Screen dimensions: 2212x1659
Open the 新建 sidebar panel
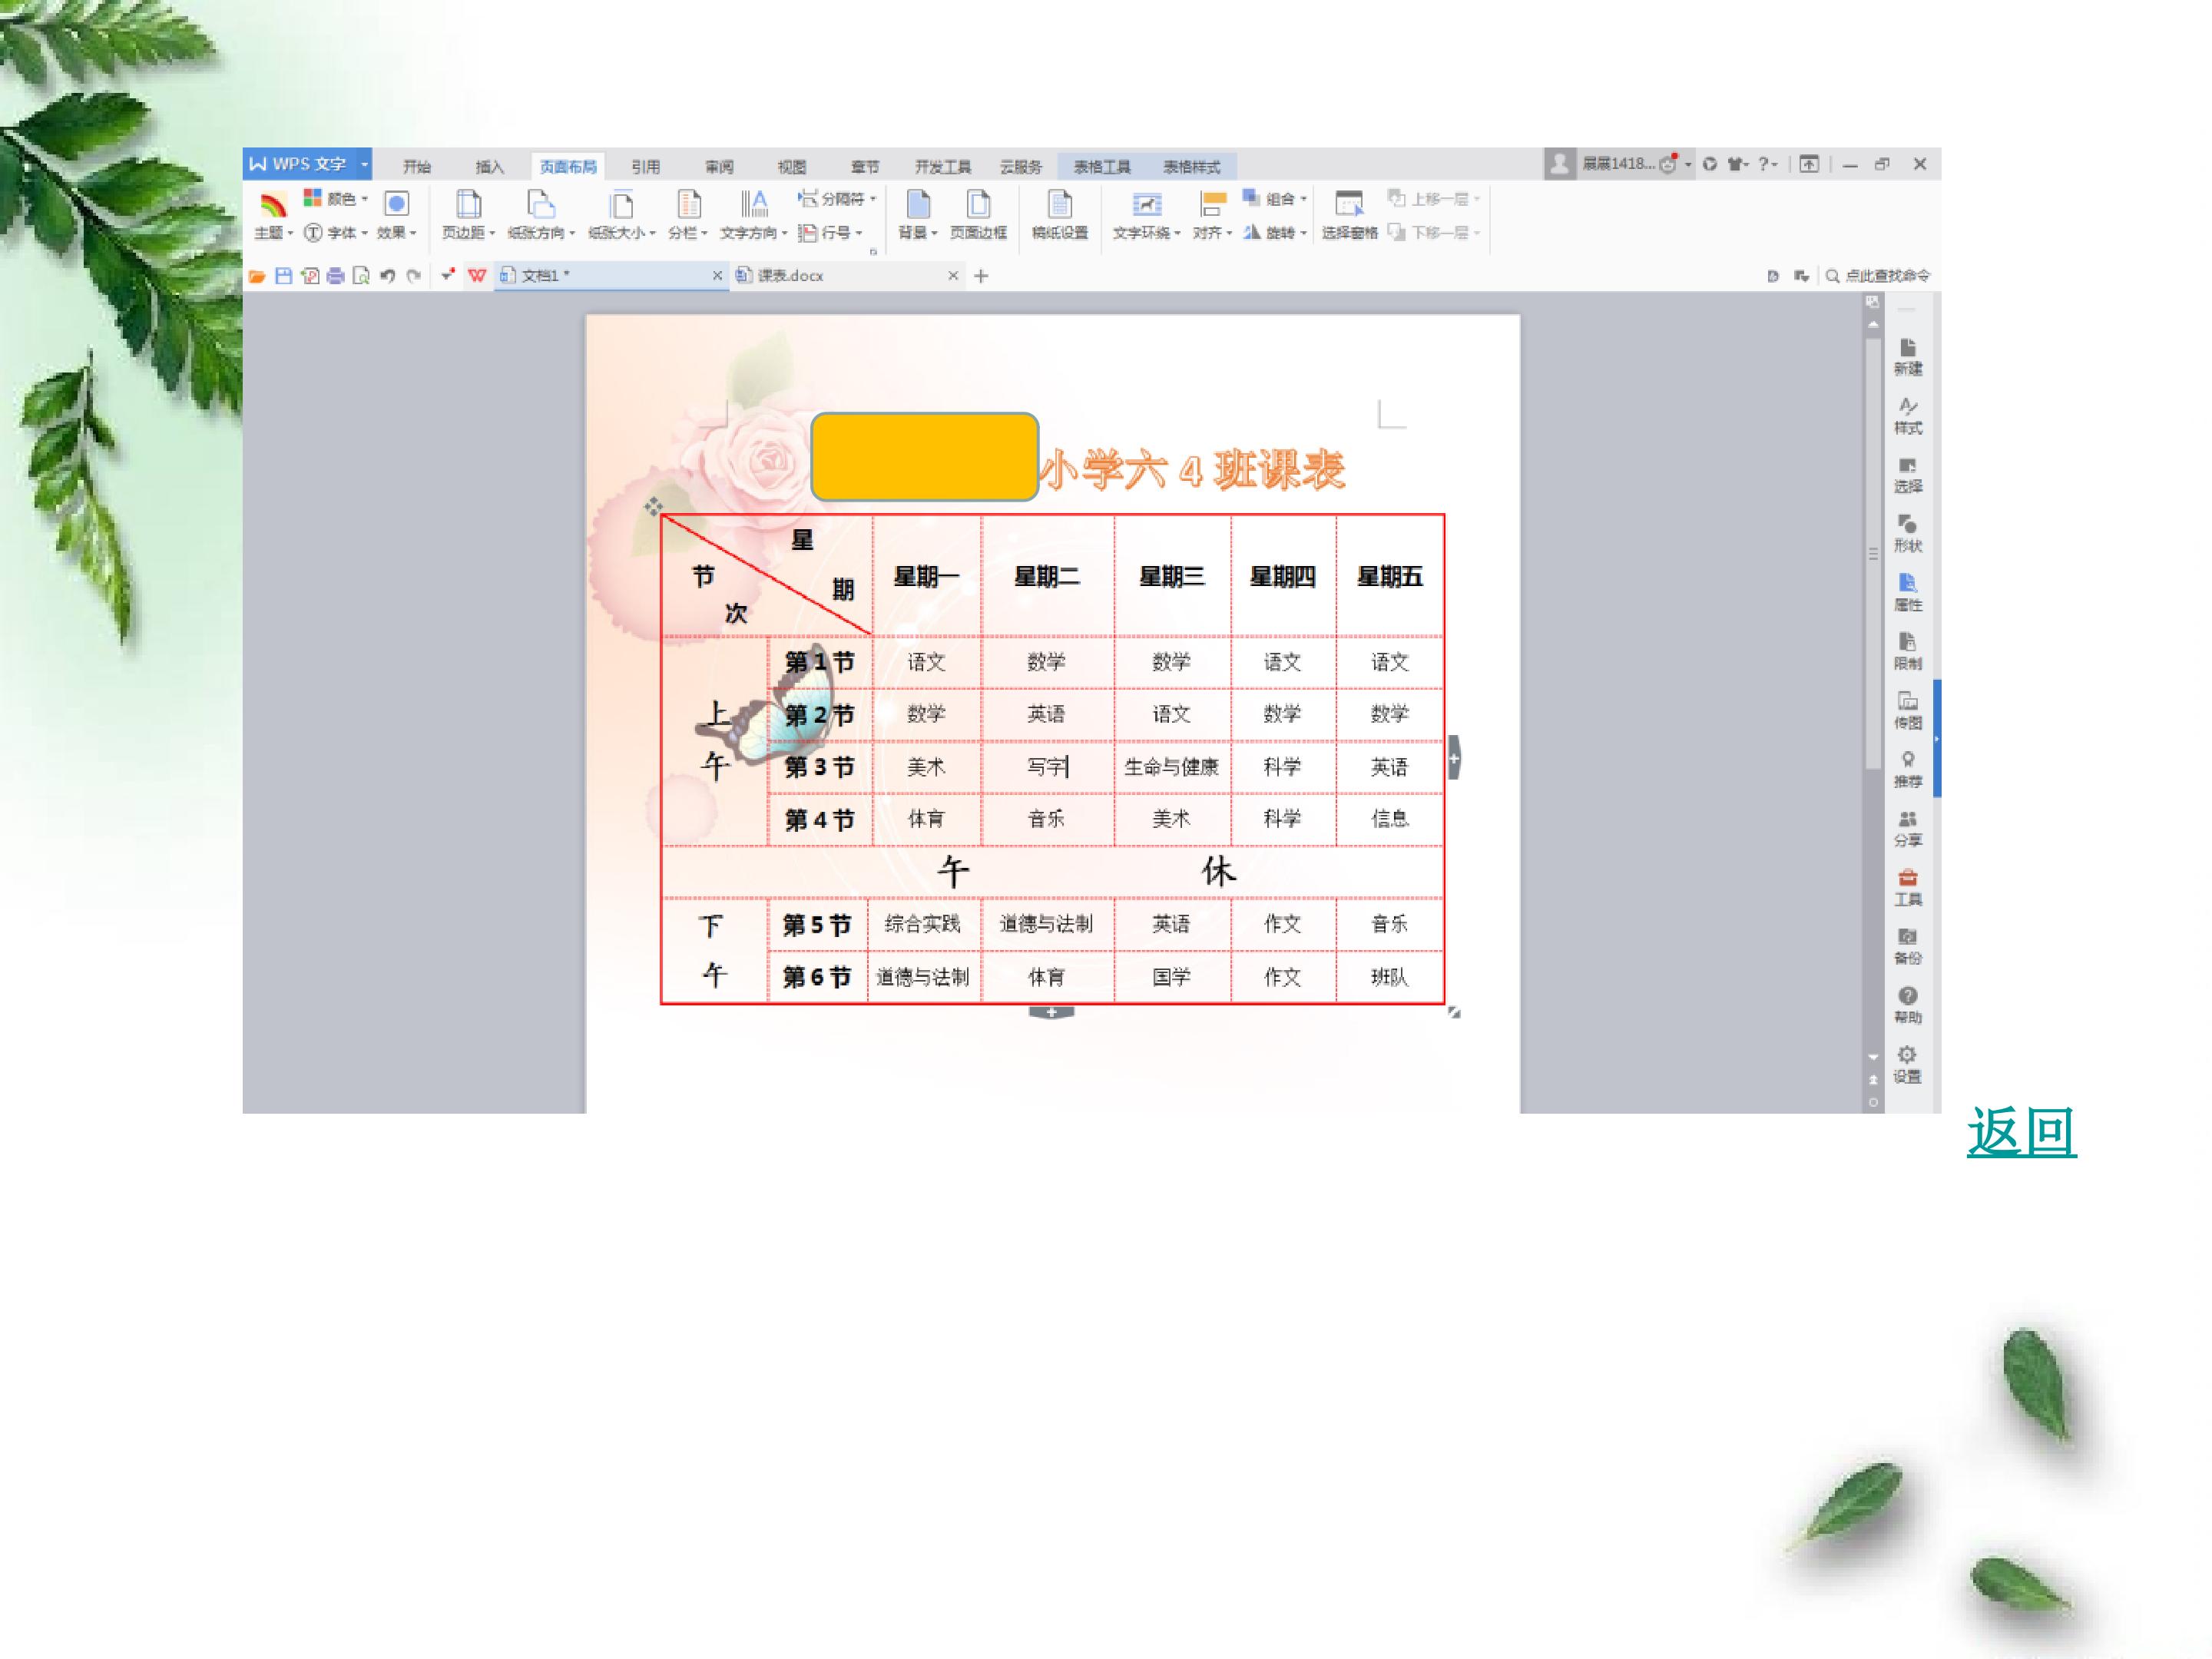(x=1907, y=357)
